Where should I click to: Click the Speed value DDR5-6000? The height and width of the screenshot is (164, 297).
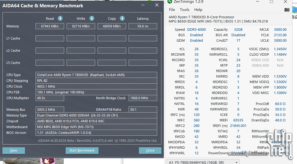(196, 30)
